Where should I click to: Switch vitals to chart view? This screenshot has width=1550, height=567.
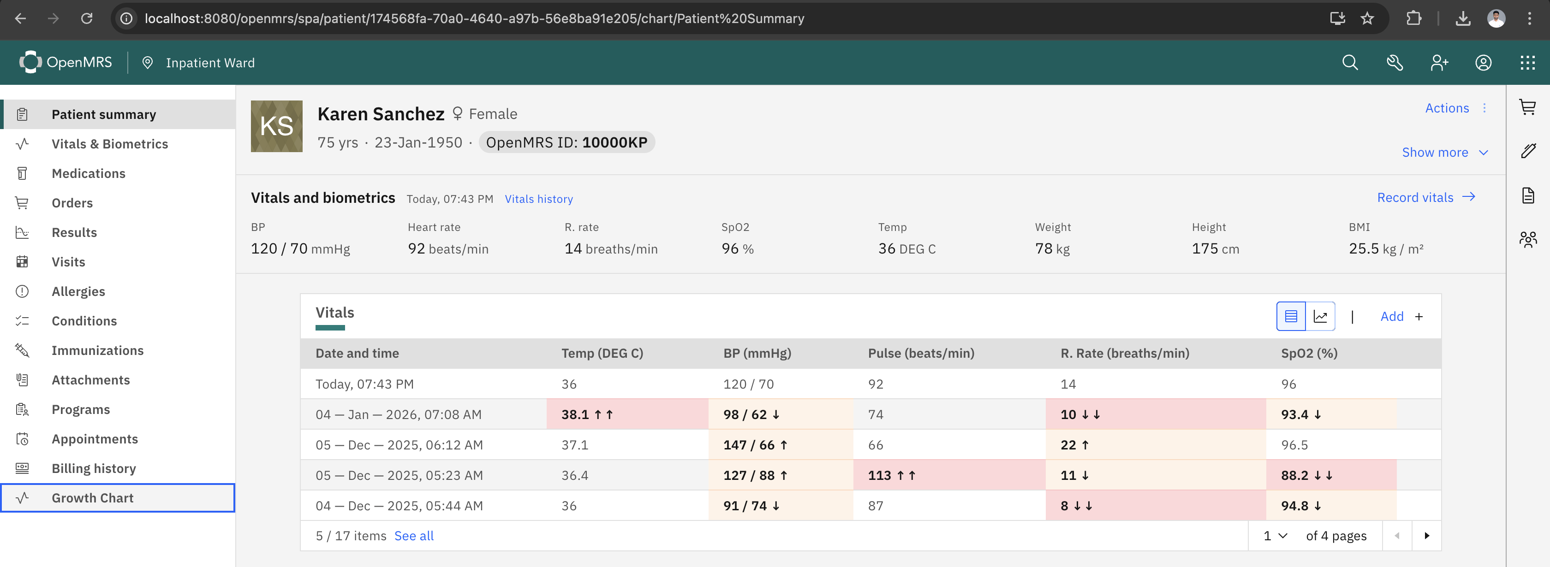click(x=1321, y=316)
